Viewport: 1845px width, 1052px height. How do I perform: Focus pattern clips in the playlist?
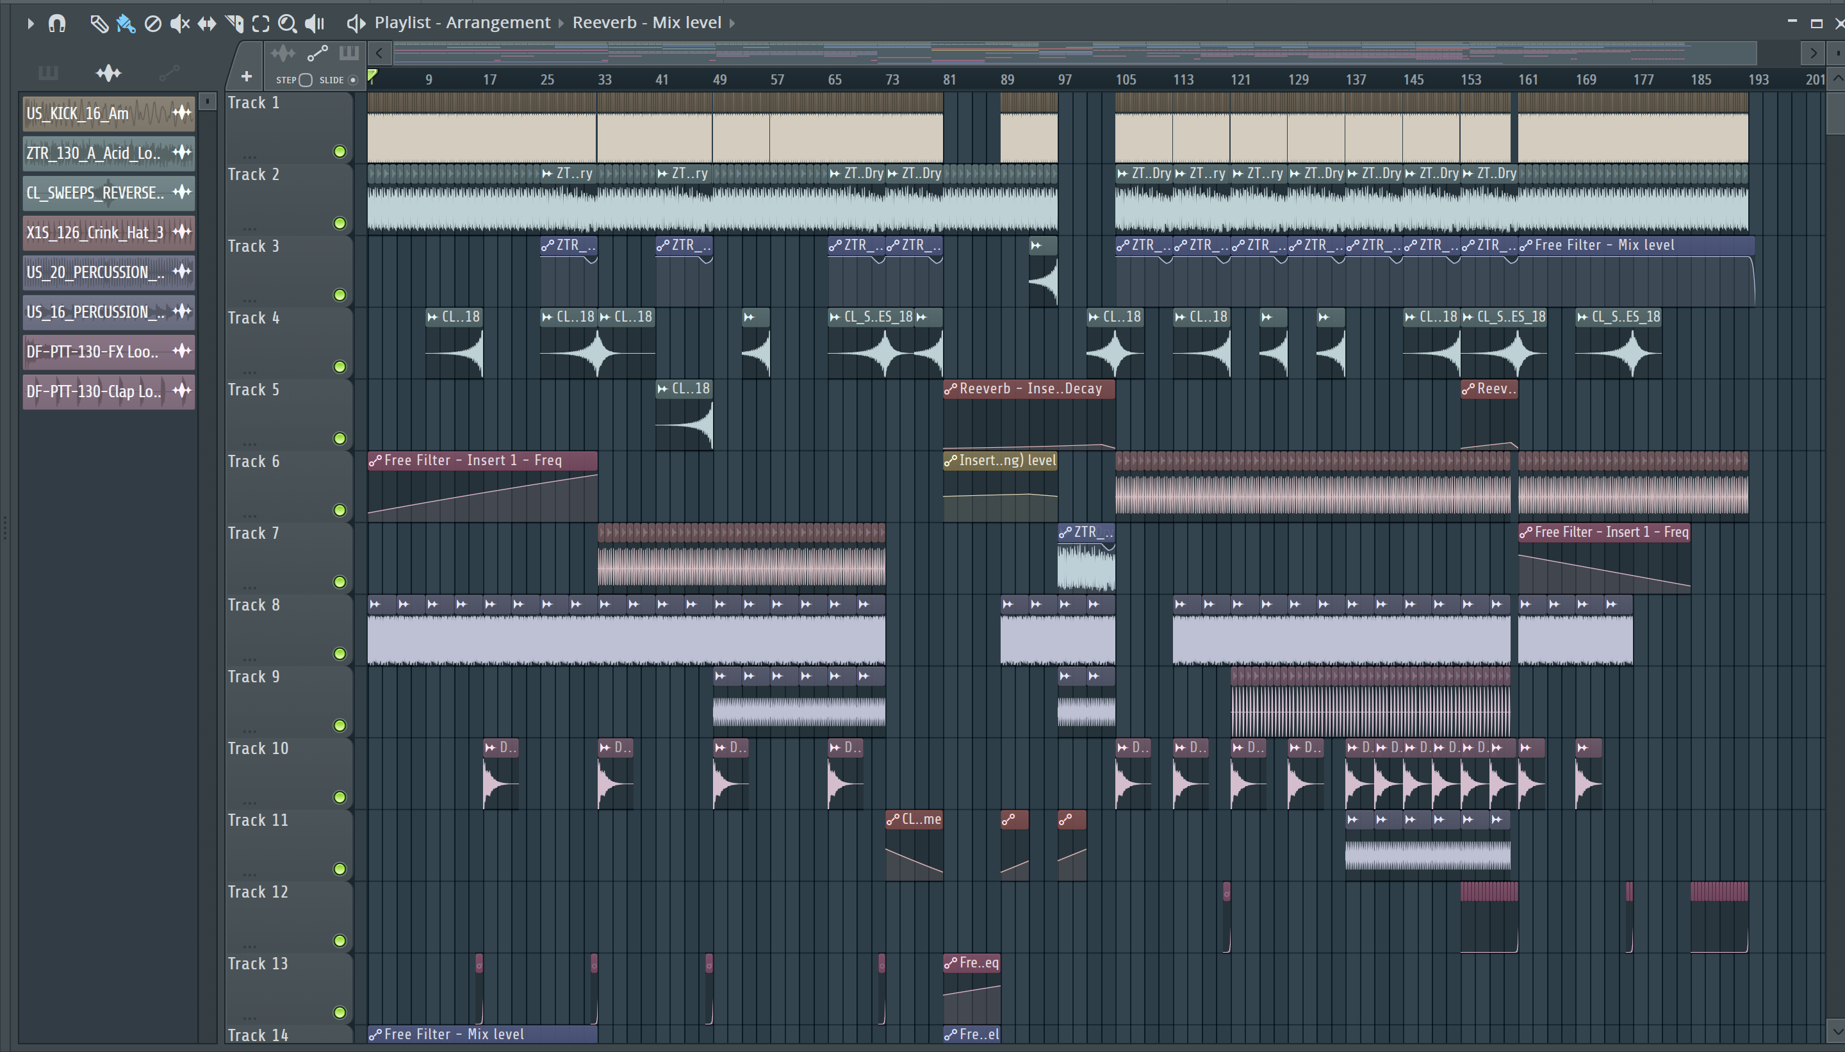coord(349,53)
